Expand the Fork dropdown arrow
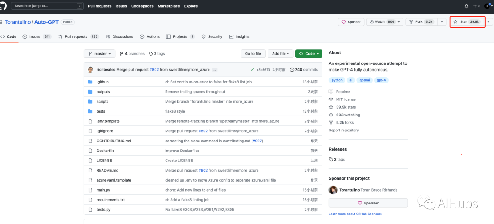 point(442,22)
